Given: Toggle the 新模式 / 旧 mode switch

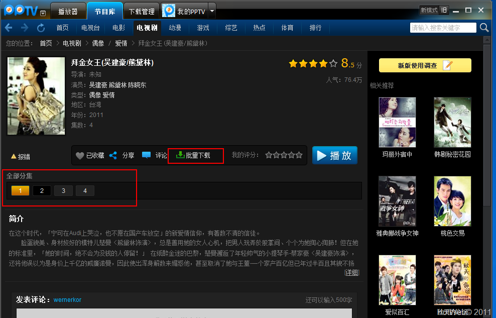Looking at the screenshot, I should coord(434,10).
